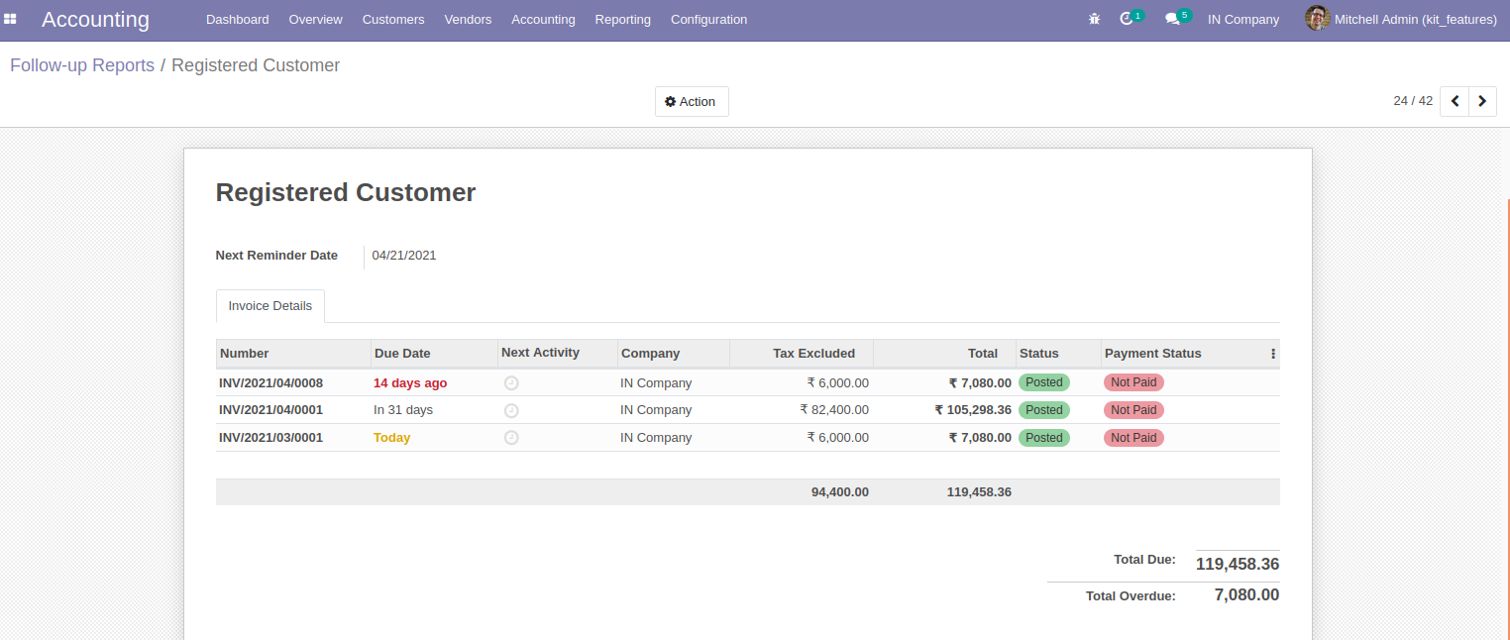
Task: Open the activities clock icon
Action: click(1127, 19)
